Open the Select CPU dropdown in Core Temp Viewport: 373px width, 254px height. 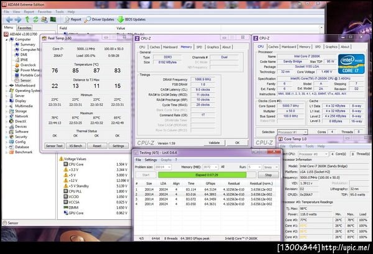pos(313,154)
